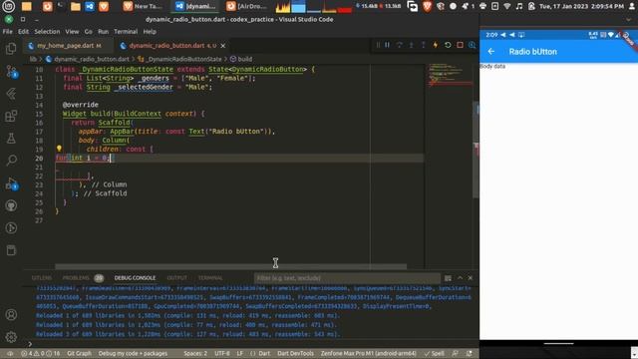
Task: Click dynamic_radio_button.dart breadcrumb
Action: (88, 59)
